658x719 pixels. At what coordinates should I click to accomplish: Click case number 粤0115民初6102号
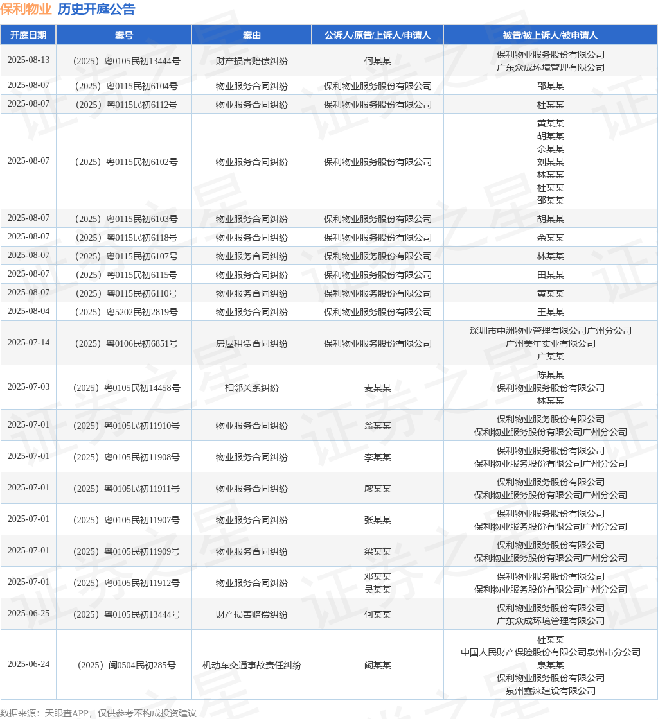(127, 162)
